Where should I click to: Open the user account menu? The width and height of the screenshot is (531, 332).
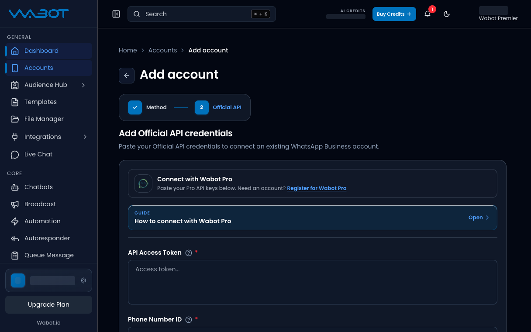(498, 14)
